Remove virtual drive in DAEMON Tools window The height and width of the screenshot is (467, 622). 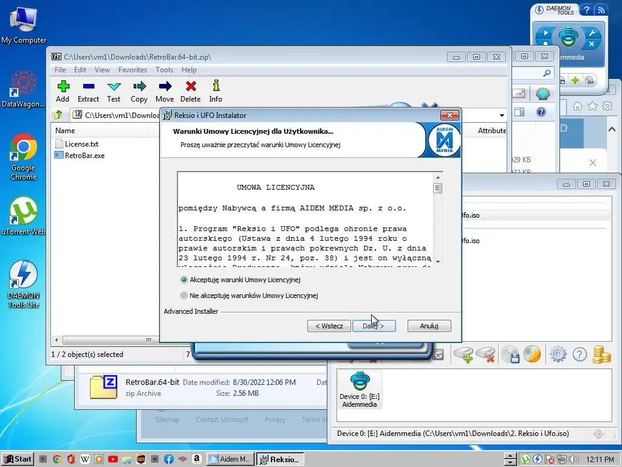coord(485,355)
